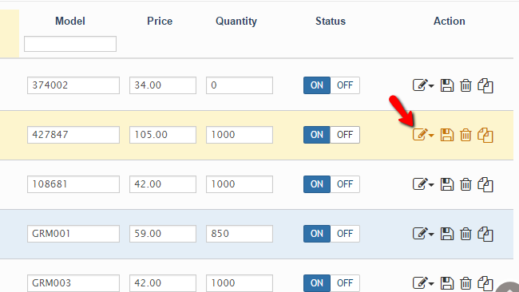Copy the product with model GRM001
Image resolution: width=519 pixels, height=292 pixels.
pos(485,234)
